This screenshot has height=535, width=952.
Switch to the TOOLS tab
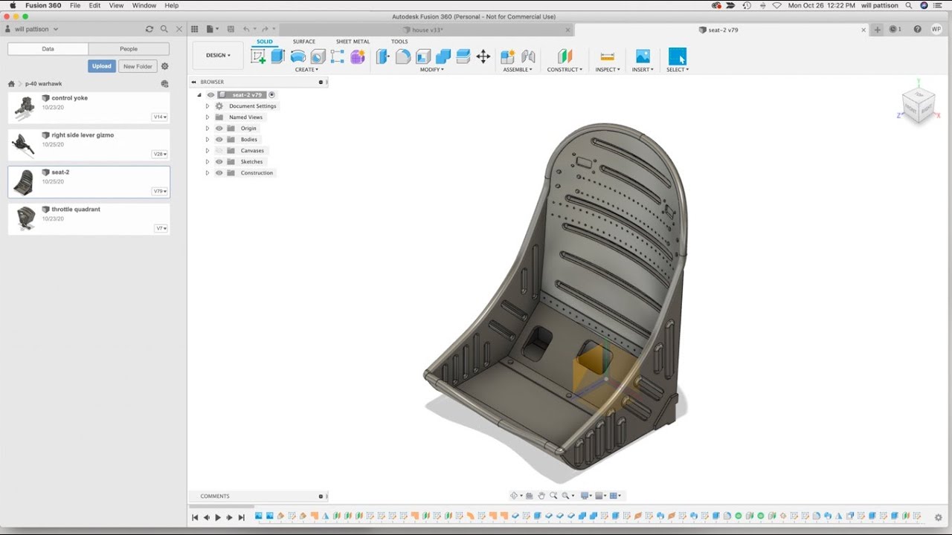[x=399, y=42]
